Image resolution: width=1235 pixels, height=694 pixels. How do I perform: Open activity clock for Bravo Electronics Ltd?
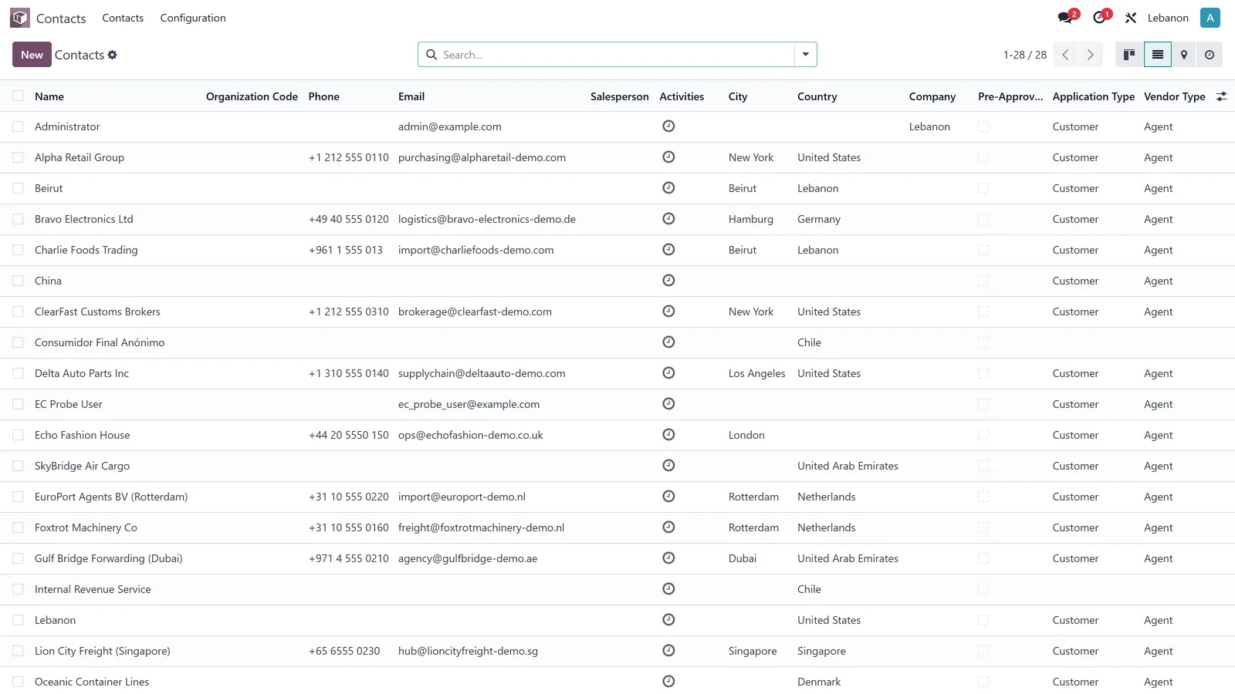click(x=668, y=218)
